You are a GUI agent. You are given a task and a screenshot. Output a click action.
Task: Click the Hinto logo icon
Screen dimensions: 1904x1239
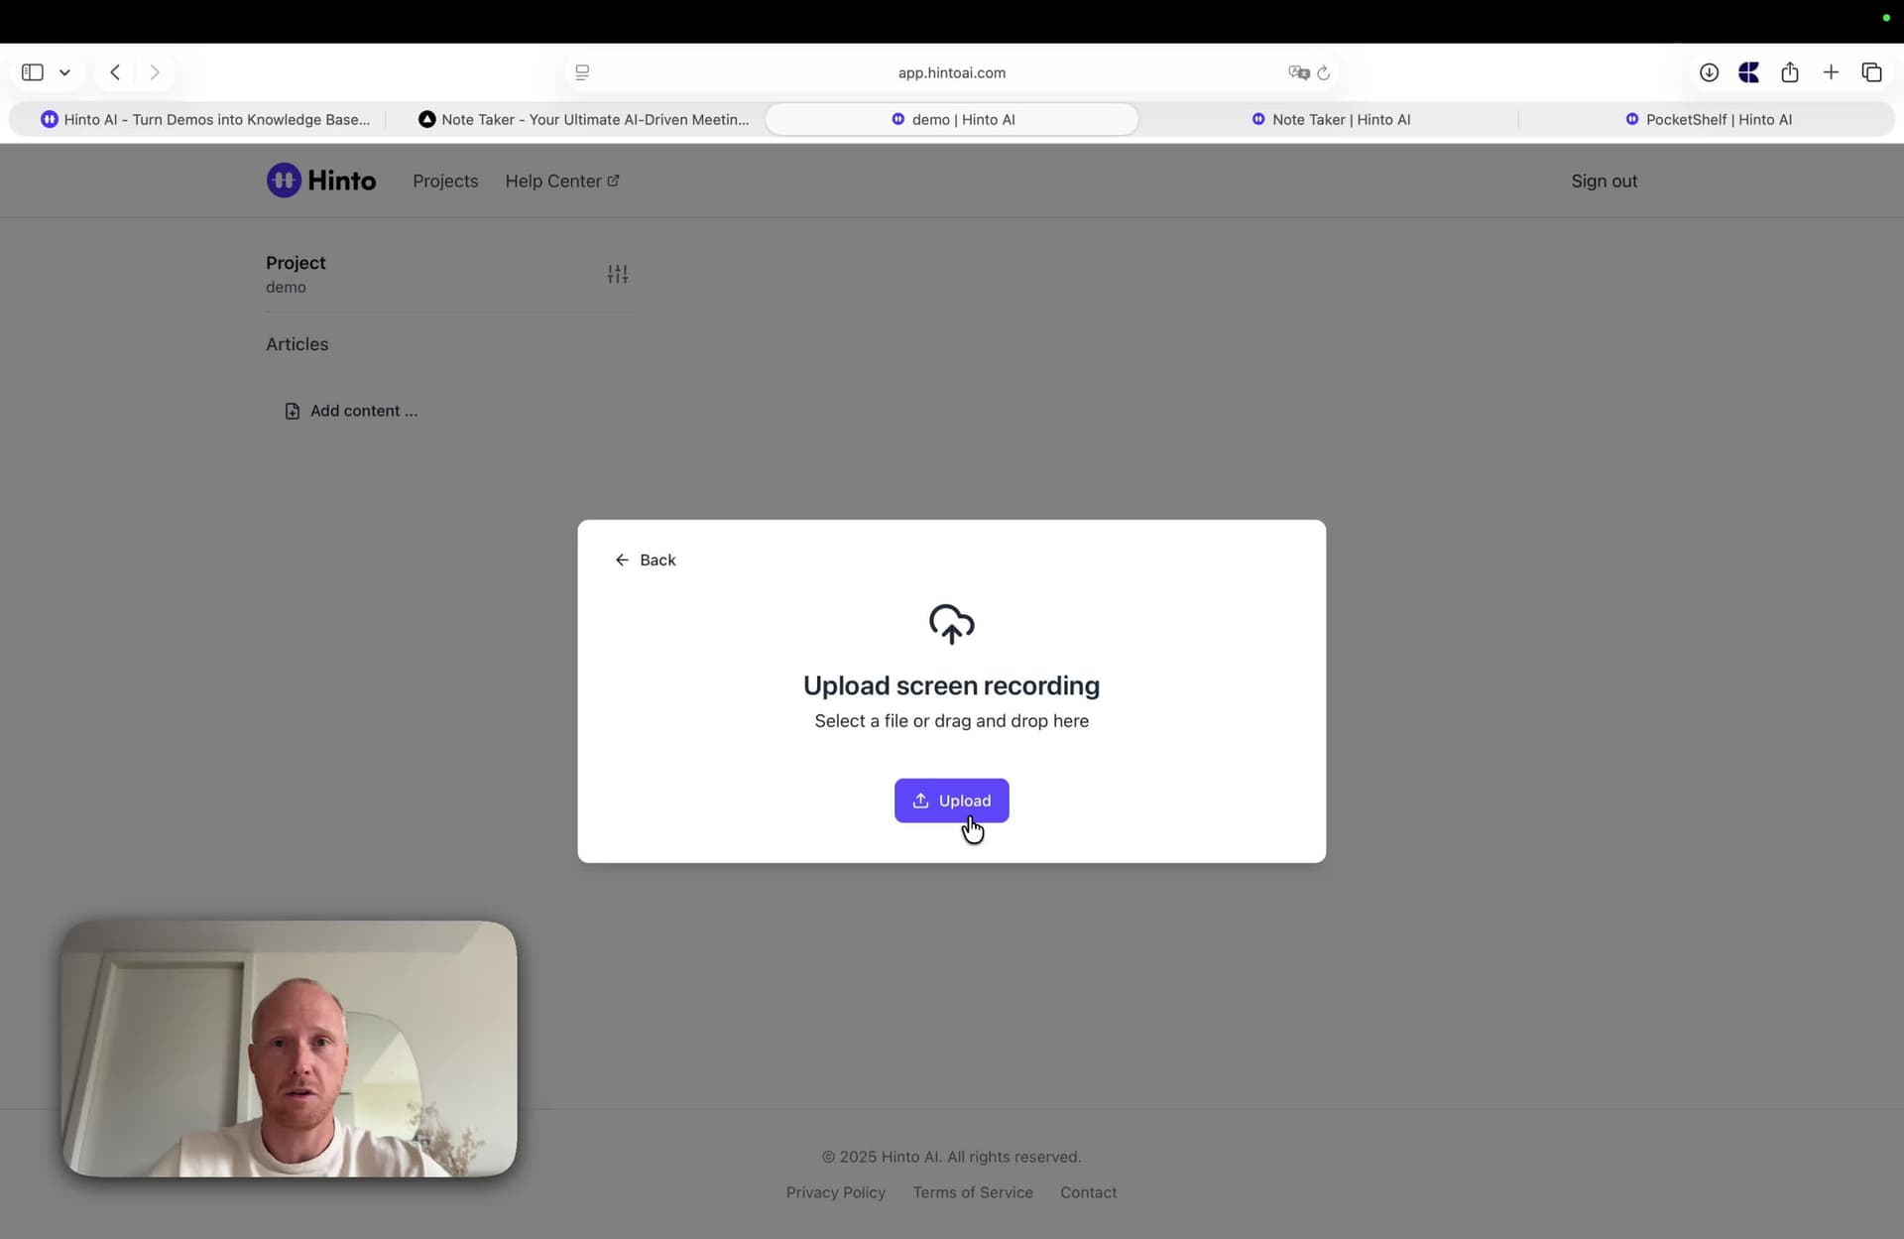pyautogui.click(x=284, y=181)
